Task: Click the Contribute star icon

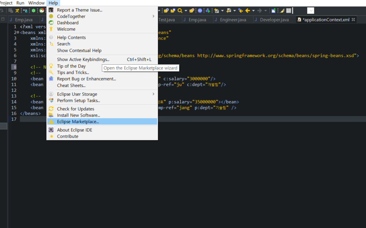Action: coord(51,136)
